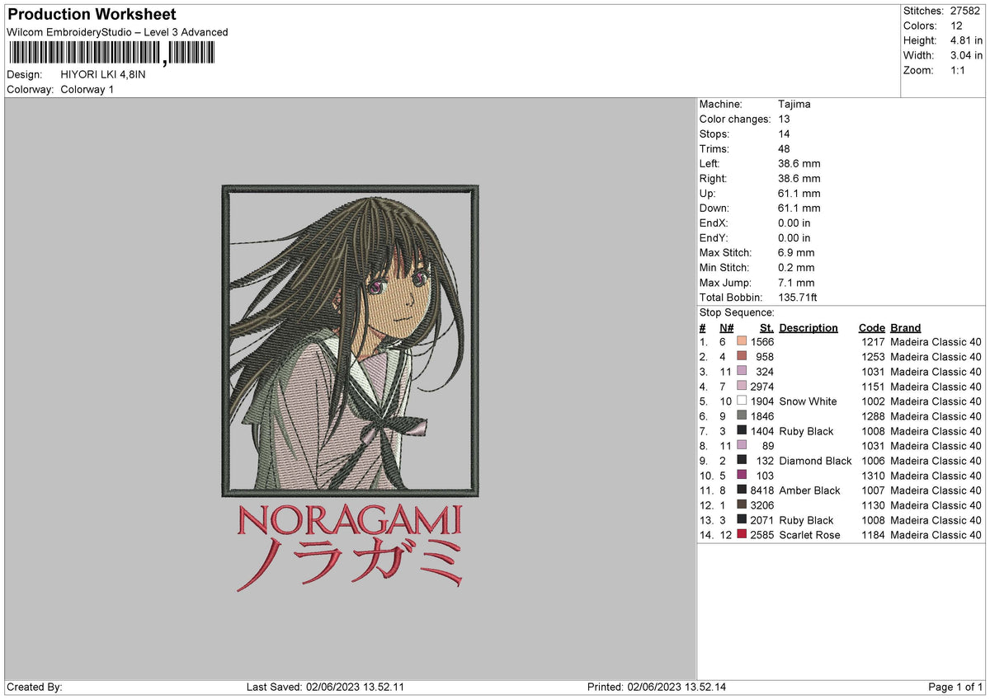
Task: Click the red NORAGAMI lettering in design
Action: pyautogui.click(x=350, y=520)
